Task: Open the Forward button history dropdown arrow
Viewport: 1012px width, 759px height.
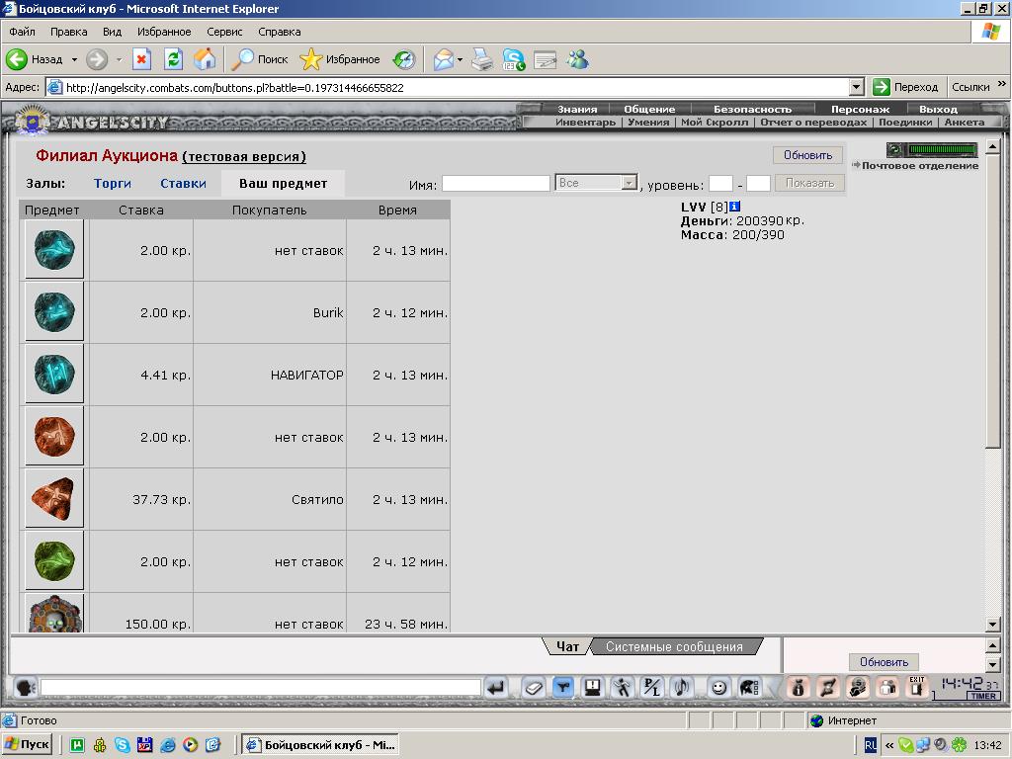Action: pos(119,59)
